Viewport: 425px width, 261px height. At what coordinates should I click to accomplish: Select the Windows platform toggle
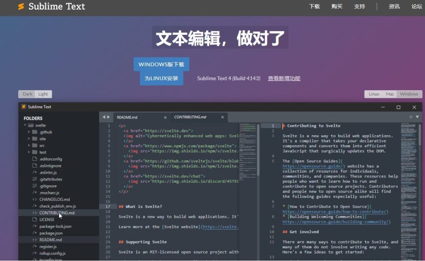(x=409, y=94)
